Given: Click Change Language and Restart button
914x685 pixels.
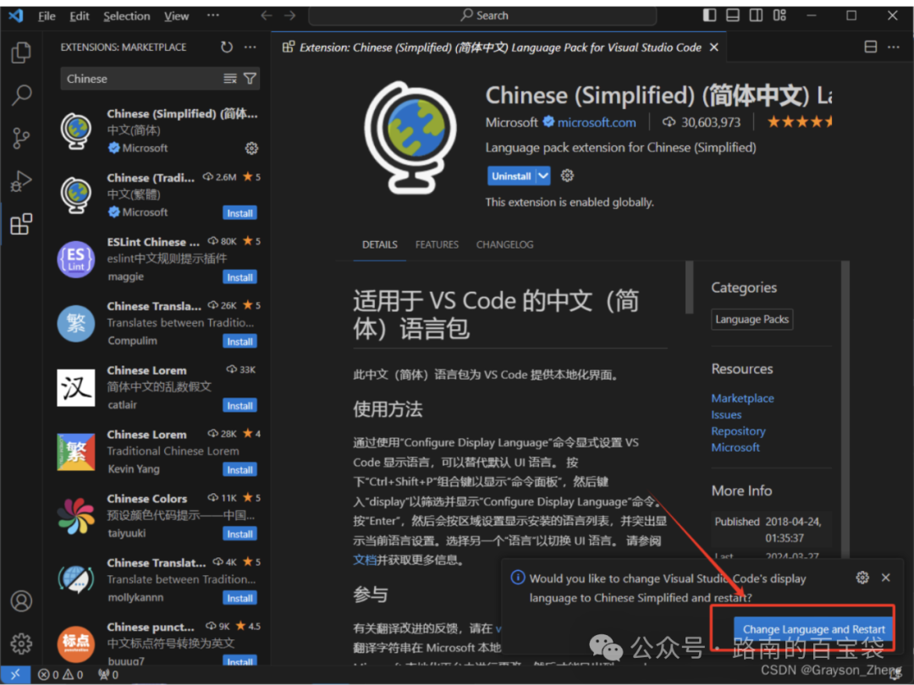Looking at the screenshot, I should point(813,629).
